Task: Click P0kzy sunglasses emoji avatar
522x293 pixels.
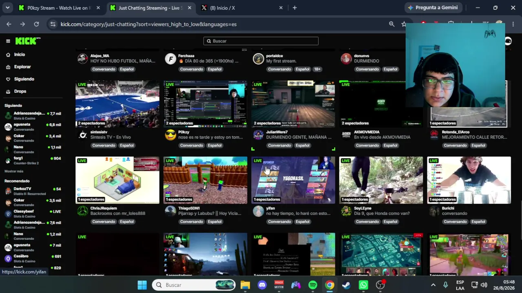Action: click(x=170, y=135)
